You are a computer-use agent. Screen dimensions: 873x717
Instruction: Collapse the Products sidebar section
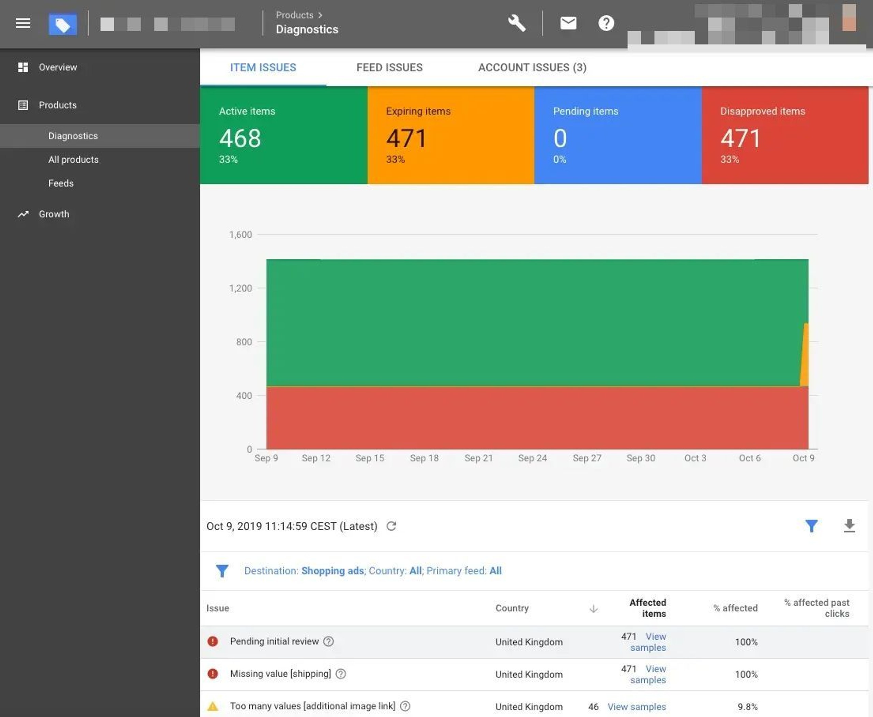57,105
